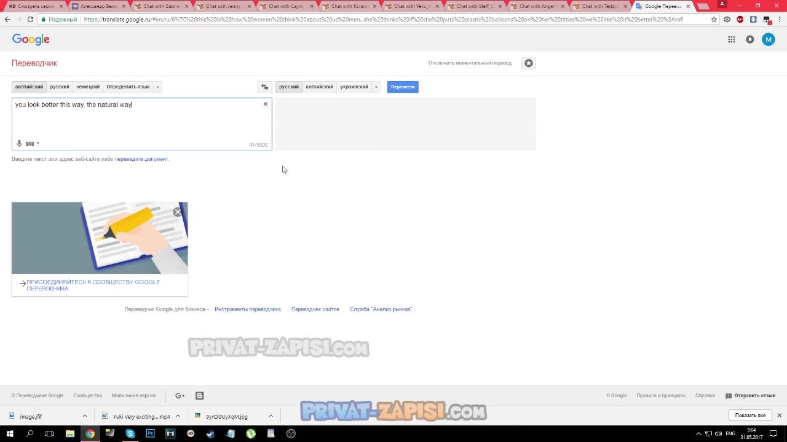Open the Google apps grid
The width and height of the screenshot is (787, 442).
[731, 39]
